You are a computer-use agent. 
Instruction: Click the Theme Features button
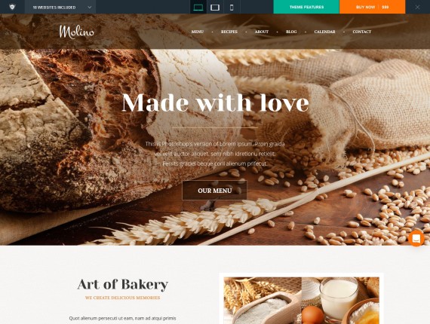[306, 7]
